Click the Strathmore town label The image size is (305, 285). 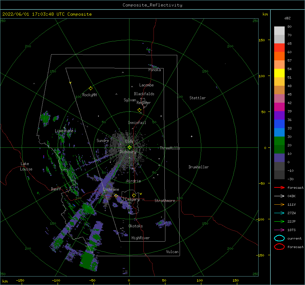165,201
